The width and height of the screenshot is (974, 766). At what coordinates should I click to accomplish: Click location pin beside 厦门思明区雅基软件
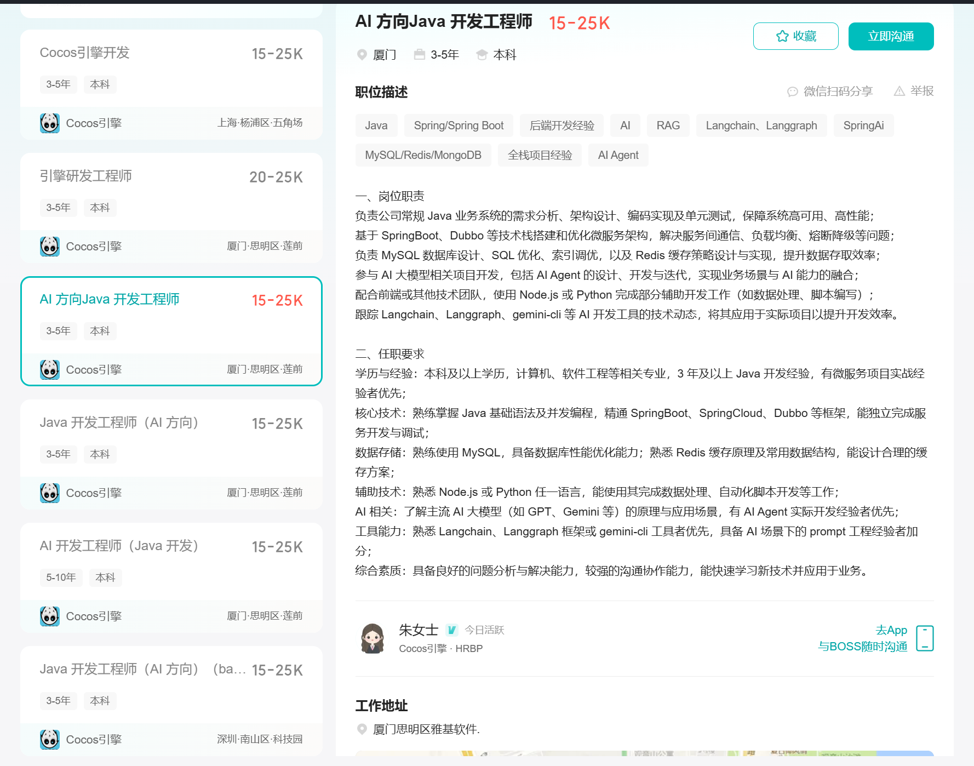[362, 729]
